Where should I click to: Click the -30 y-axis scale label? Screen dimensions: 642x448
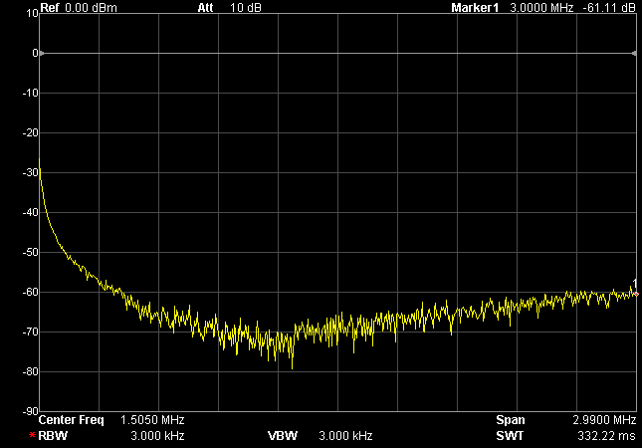pyautogui.click(x=30, y=172)
